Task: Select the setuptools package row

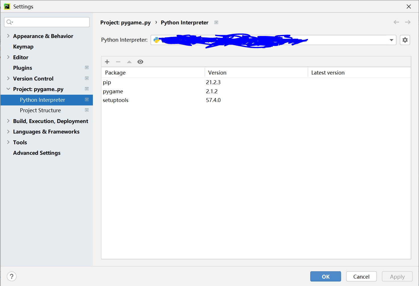Action: pos(256,100)
